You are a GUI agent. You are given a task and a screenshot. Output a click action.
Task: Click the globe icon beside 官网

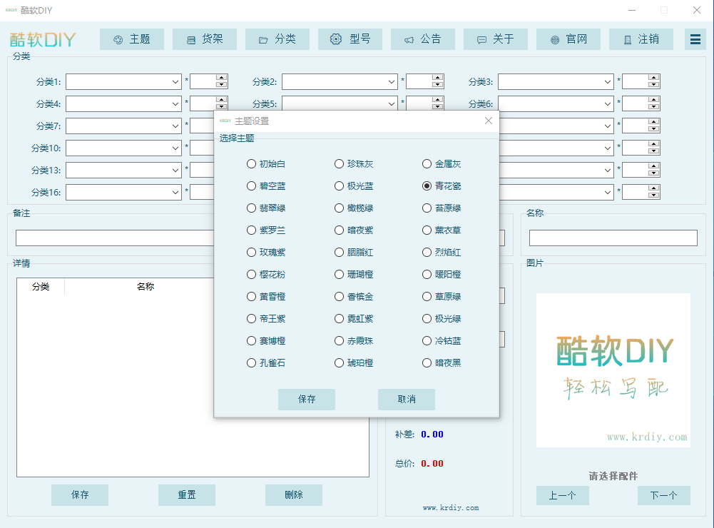click(555, 40)
